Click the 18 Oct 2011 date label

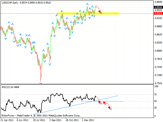click(x=72, y=119)
